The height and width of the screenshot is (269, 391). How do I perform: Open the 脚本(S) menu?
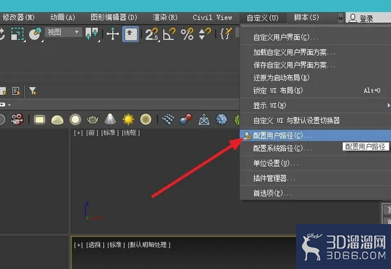pyautogui.click(x=306, y=18)
